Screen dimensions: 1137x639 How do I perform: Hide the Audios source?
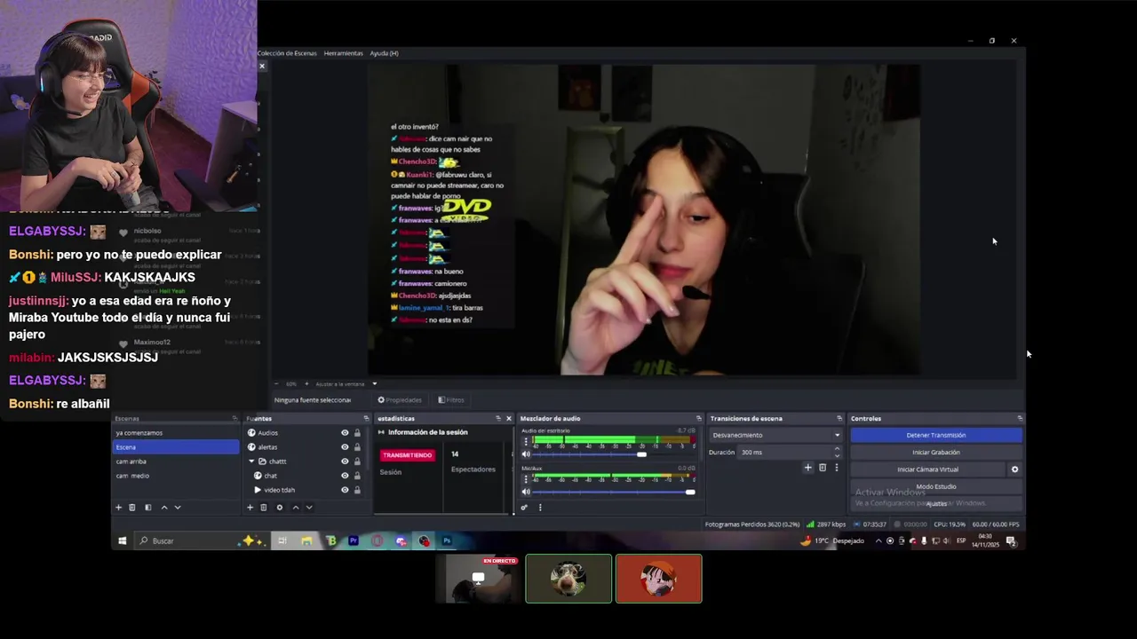pyautogui.click(x=345, y=433)
